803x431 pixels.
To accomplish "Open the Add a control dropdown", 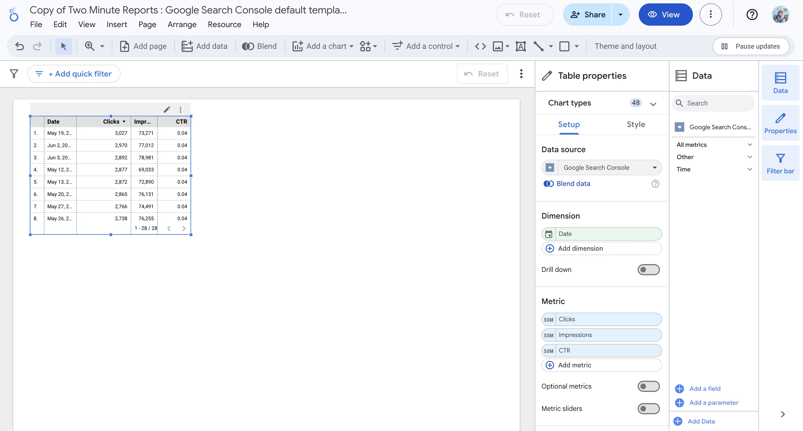I will tap(426, 46).
